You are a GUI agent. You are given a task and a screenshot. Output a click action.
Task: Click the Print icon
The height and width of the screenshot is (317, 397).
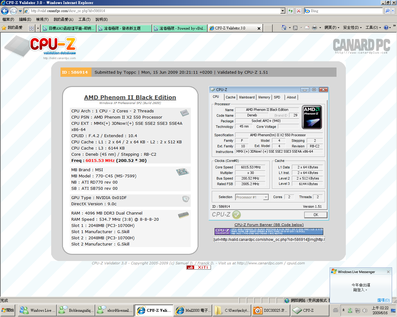point(314,28)
